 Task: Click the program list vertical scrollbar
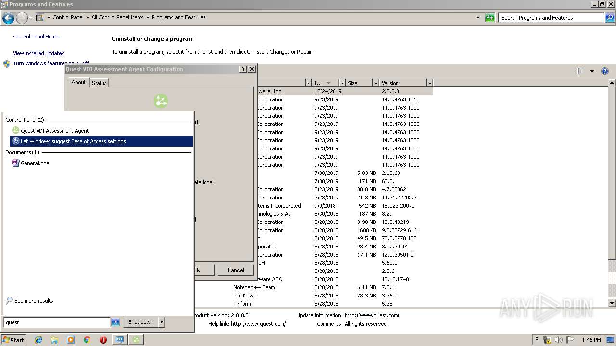tap(612, 173)
